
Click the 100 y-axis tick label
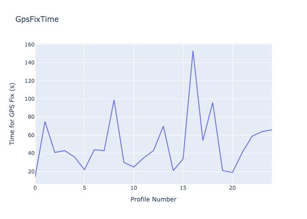click(29, 99)
